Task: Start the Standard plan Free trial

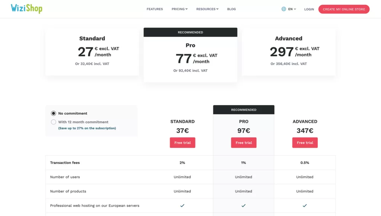Action: point(182,143)
